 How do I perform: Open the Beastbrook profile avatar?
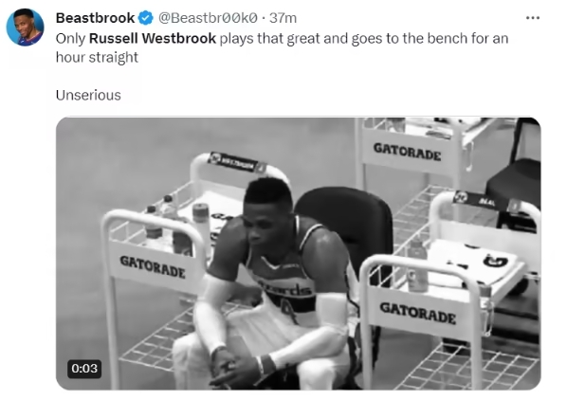pyautogui.click(x=25, y=27)
